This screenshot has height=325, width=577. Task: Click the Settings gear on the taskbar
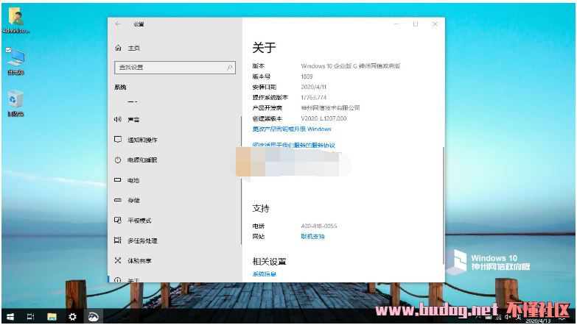(72, 317)
